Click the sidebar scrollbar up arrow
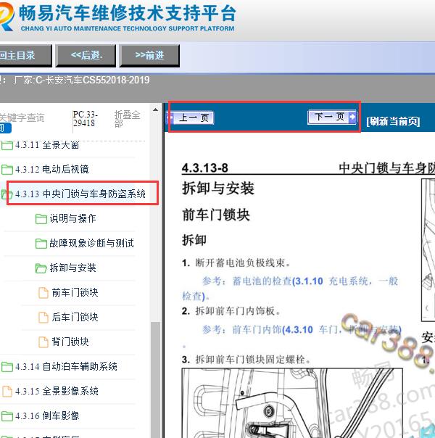Image resolution: width=435 pixels, height=438 pixels. point(156,110)
